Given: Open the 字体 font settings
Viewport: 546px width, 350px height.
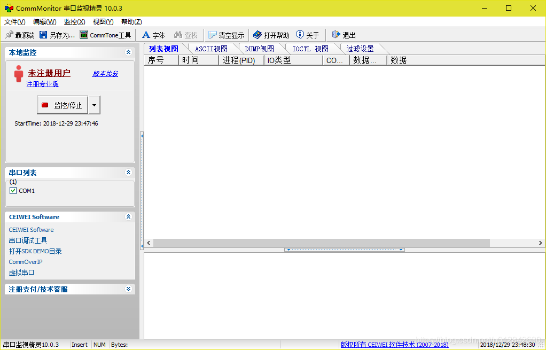Looking at the screenshot, I should point(153,35).
